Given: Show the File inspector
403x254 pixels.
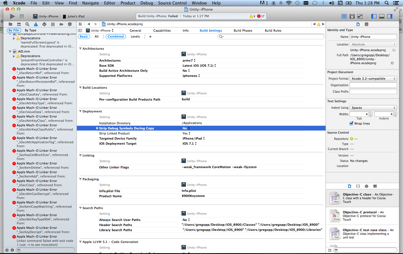Looking at the screenshot, I should click(x=358, y=24).
